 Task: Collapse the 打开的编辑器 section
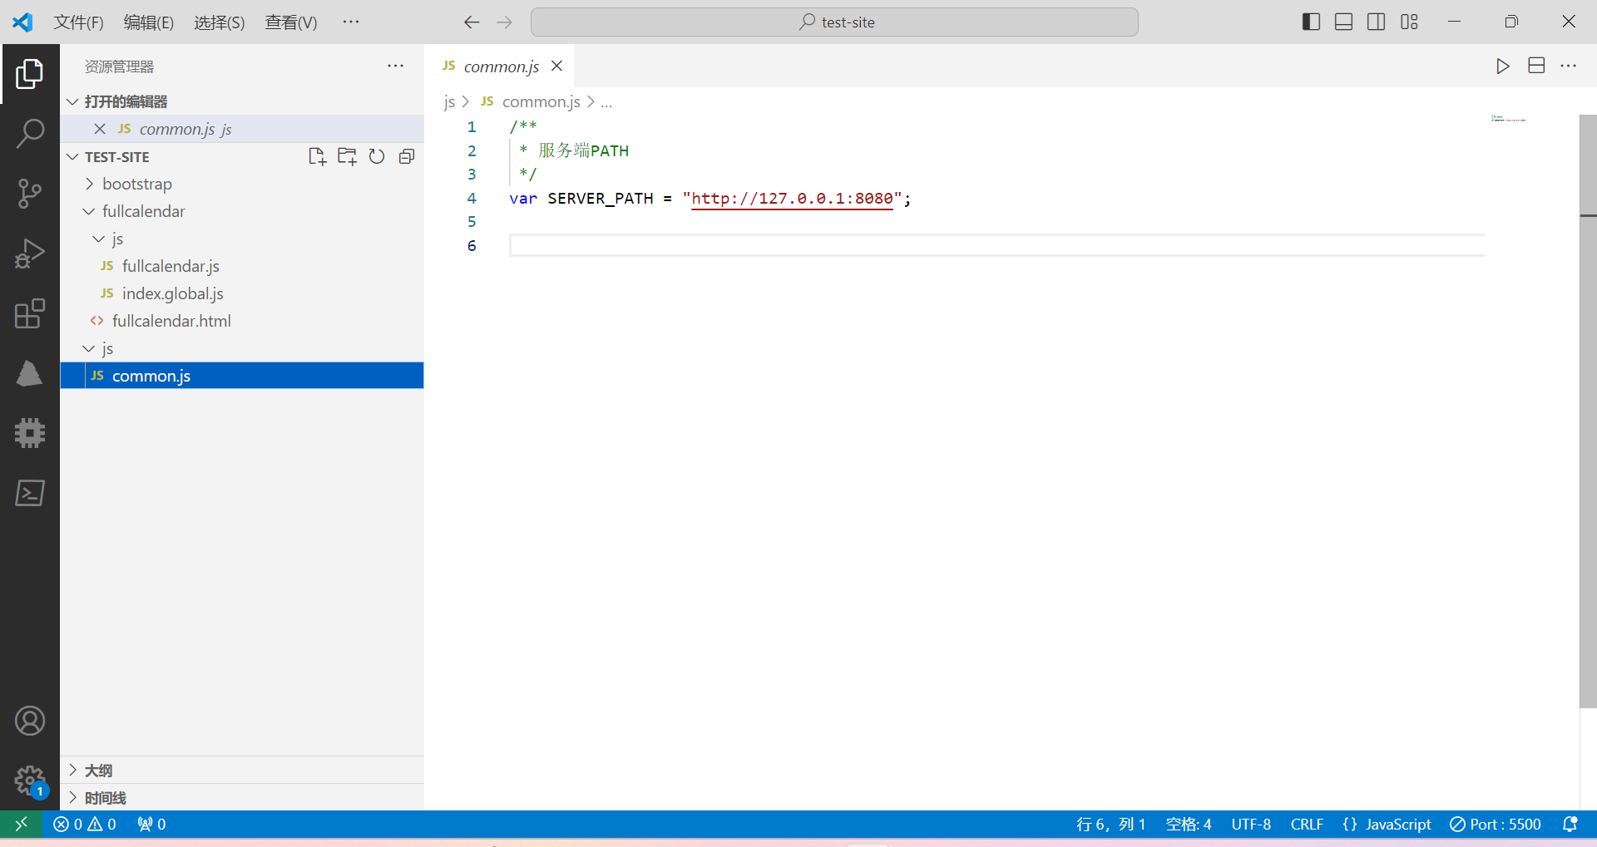coord(242,101)
